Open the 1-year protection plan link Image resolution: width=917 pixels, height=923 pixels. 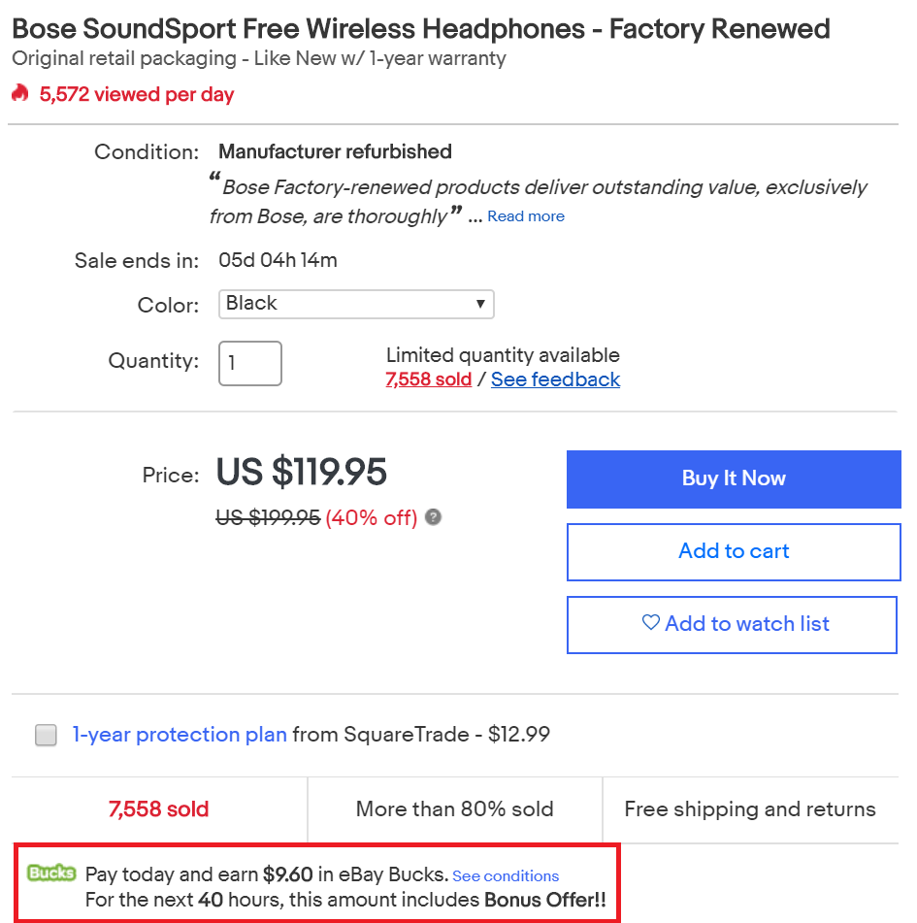[180, 734]
